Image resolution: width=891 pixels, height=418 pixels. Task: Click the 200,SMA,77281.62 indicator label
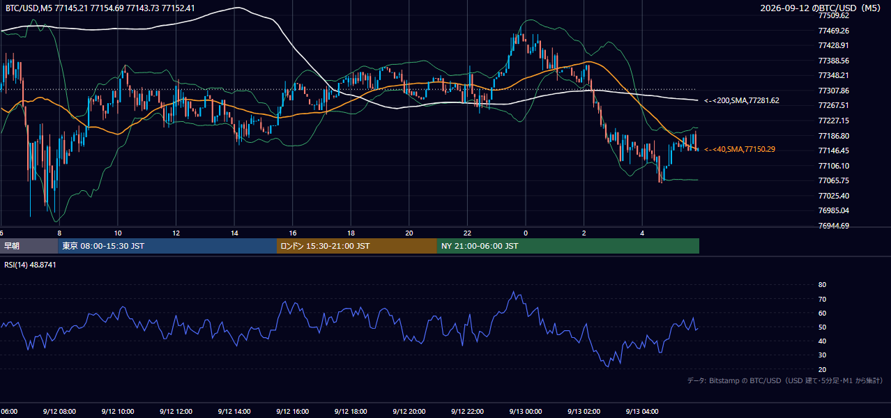[742, 101]
